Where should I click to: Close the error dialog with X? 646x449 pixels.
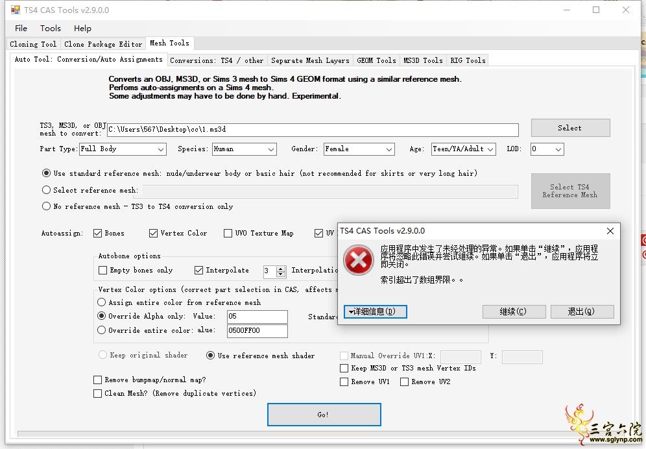[610, 231]
